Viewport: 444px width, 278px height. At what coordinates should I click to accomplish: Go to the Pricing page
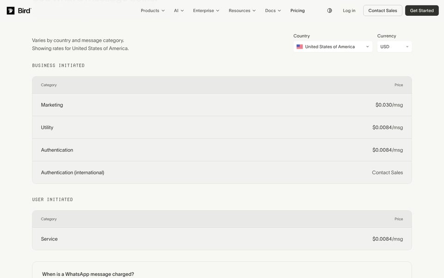tap(297, 11)
